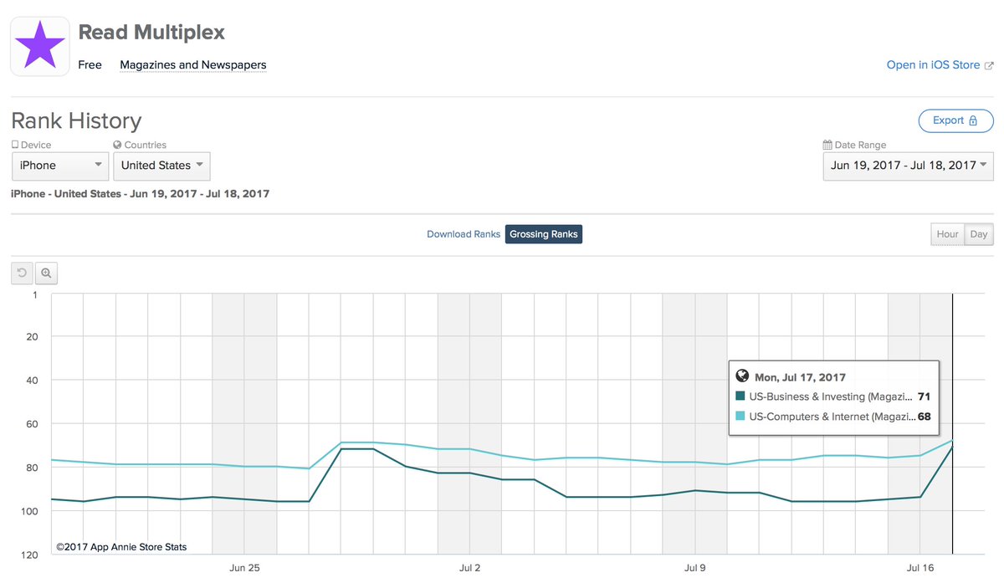Click the tooltip date Mon, Jul 17, 2017
The image size is (1004, 583).
pyautogui.click(x=800, y=377)
